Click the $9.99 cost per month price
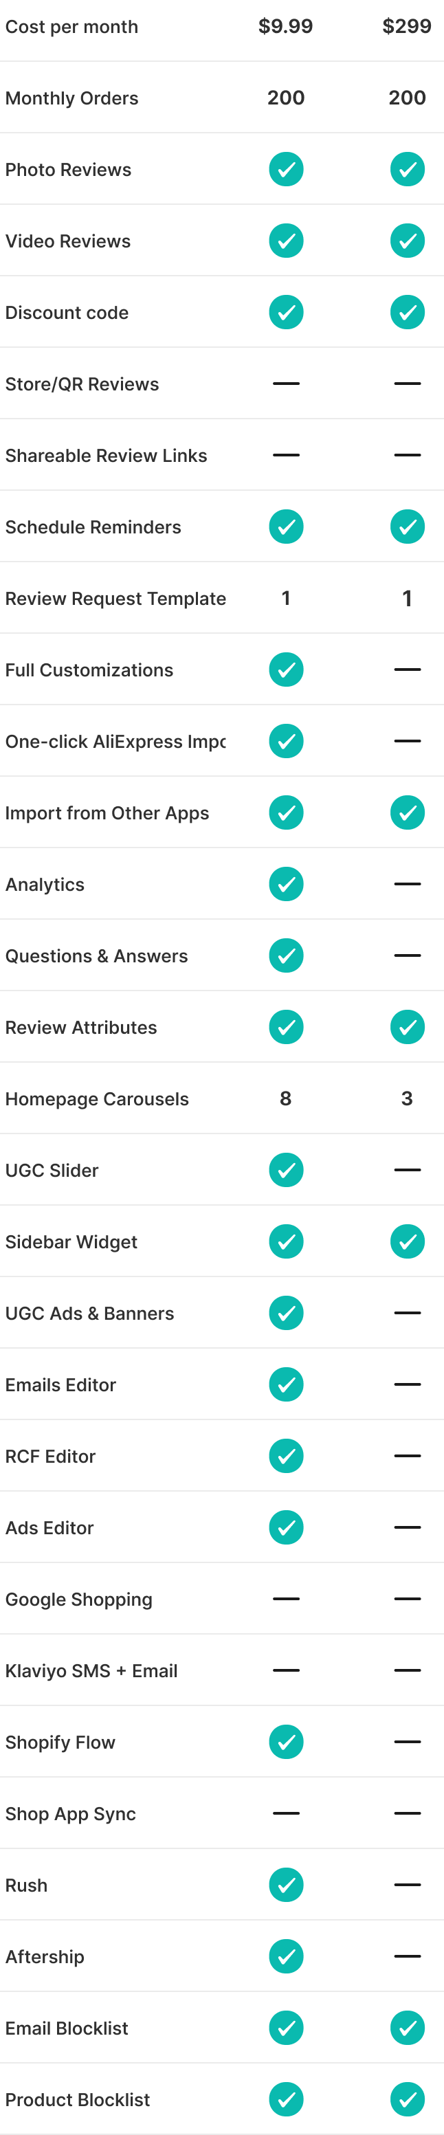Viewport: 444px width, 2135px height. (x=286, y=27)
